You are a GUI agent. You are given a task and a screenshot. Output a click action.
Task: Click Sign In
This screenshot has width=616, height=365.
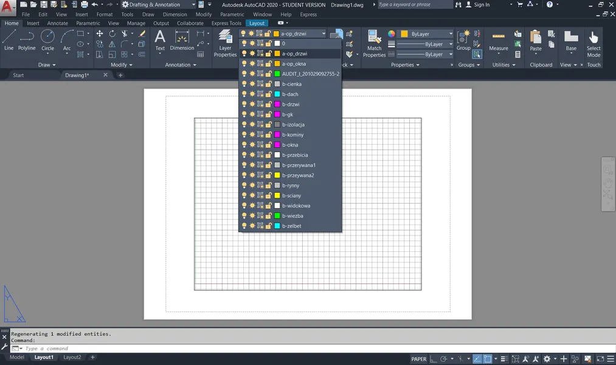[x=482, y=5]
